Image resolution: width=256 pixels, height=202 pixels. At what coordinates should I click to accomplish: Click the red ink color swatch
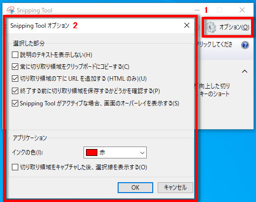(91, 152)
